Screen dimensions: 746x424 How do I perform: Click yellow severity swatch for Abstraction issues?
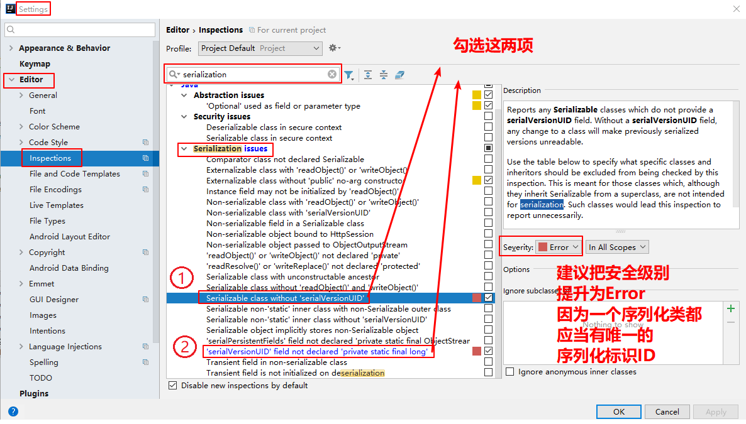tap(476, 95)
